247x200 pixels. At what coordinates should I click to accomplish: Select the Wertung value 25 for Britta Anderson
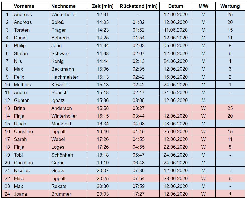(230, 108)
